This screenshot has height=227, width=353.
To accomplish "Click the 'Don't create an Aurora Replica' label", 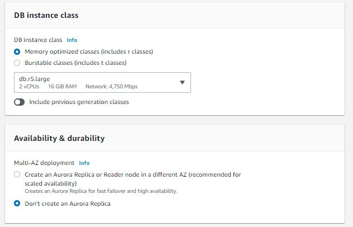I will coord(68,204).
